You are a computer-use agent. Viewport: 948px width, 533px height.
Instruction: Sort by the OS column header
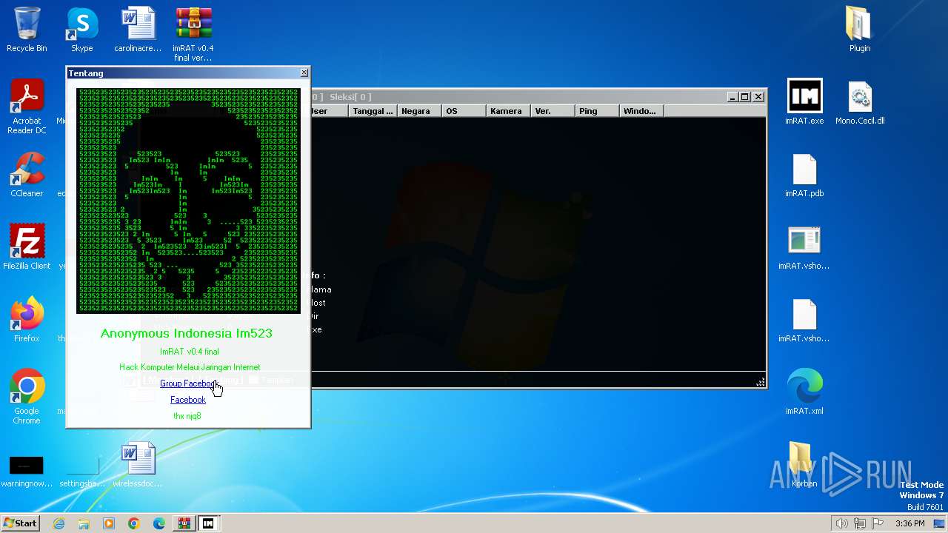tap(464, 111)
